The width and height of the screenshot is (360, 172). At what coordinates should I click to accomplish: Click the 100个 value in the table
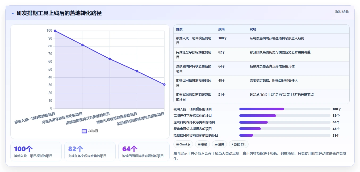coord(223,38)
